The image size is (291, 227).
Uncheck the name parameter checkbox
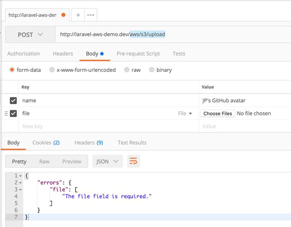(13, 100)
